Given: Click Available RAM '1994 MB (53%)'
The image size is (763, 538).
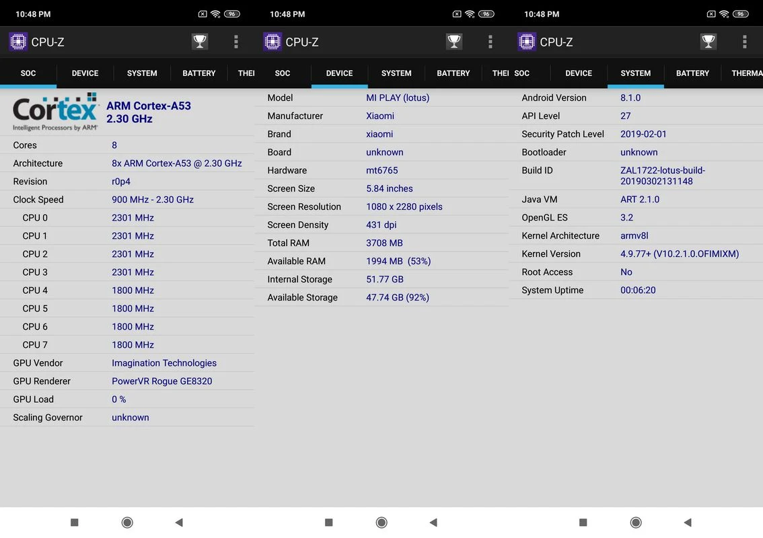Looking at the screenshot, I should point(398,261).
